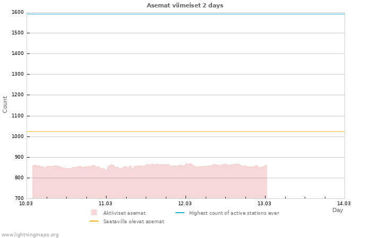Click the pink active stations area in chart
This screenshot has width=371, height=238.
click(148, 182)
